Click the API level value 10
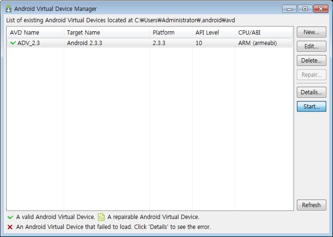333x237 pixels. [x=199, y=43]
